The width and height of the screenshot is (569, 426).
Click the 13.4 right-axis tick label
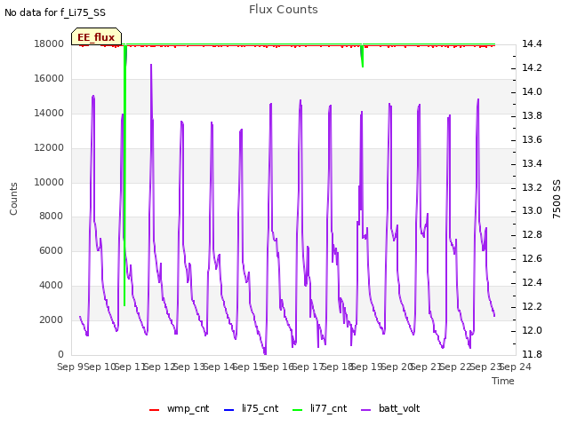[532, 163]
